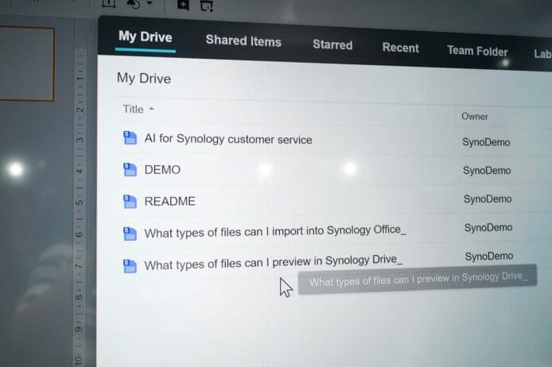Viewport: 552px width, 367px height.
Task: Sort files by the Title column header
Action: pos(133,110)
